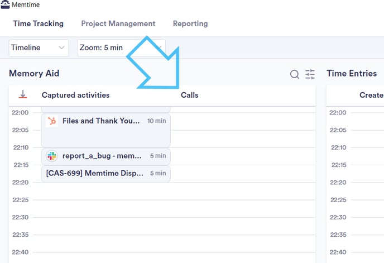Go to the Reporting tab
This screenshot has width=384, height=263.
coord(190,24)
